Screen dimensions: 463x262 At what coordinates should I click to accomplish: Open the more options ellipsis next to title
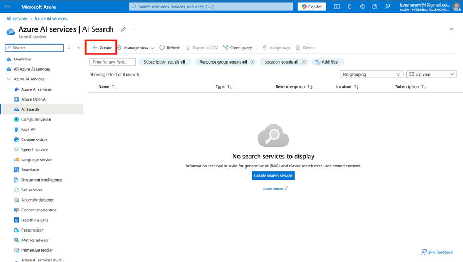point(134,29)
